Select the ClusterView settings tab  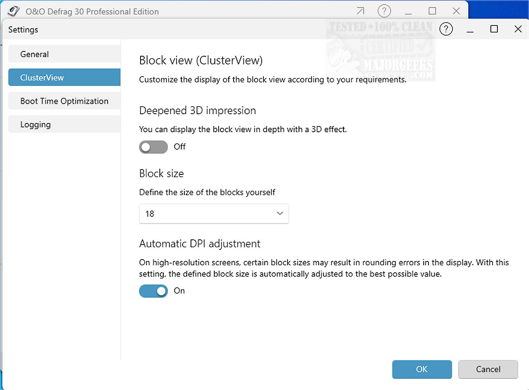64,78
